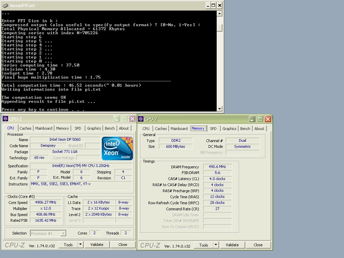This screenshot has width=344, height=258.
Task: Click console scrollbar up arrow
Action: click(220, 13)
